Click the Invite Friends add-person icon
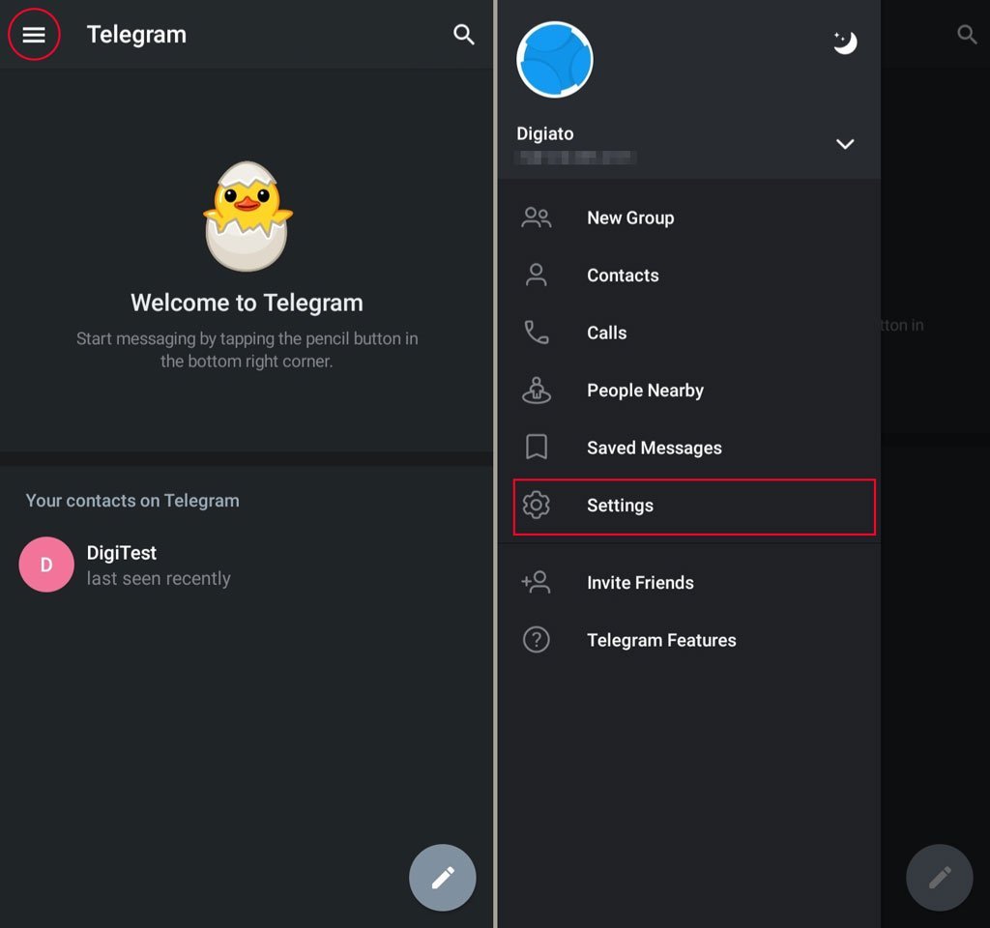Screen dimensions: 990x928 536,582
